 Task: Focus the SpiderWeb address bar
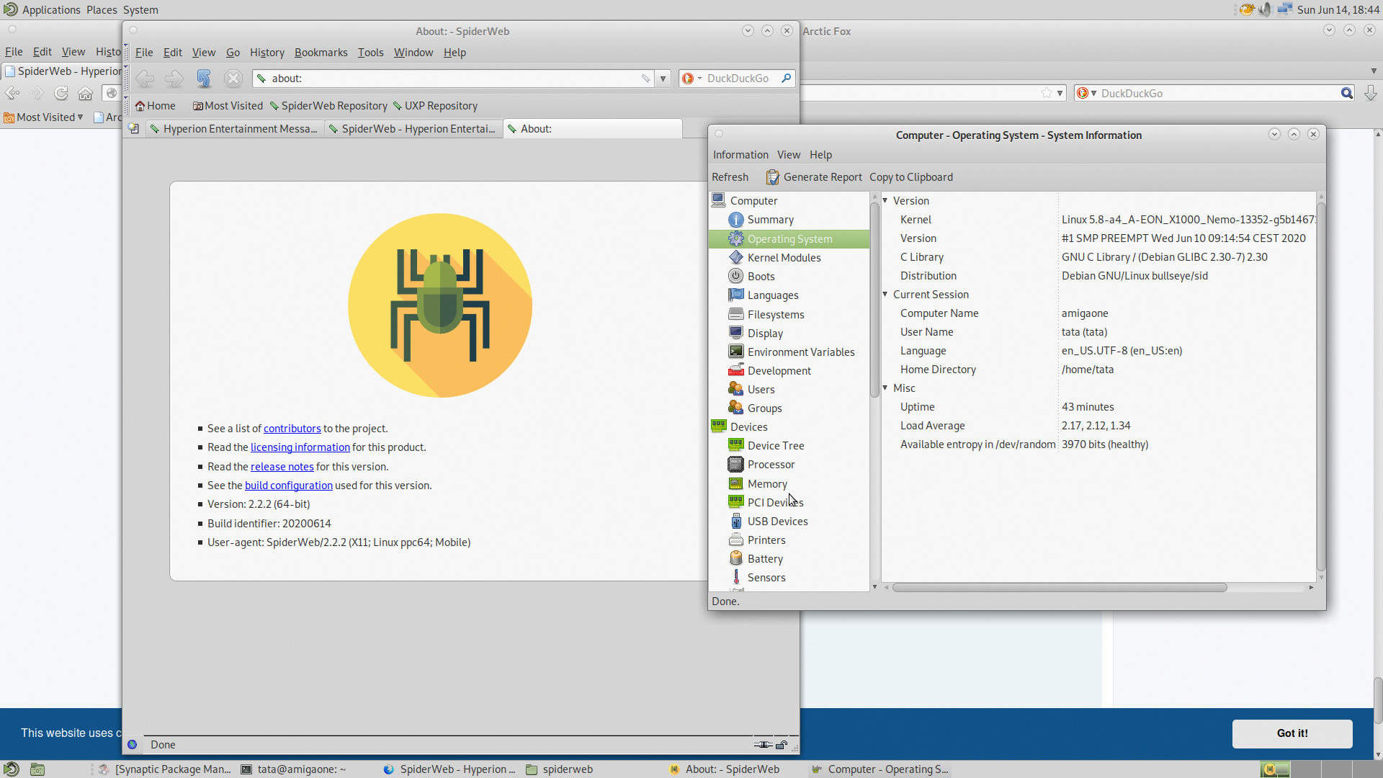pyautogui.click(x=454, y=79)
